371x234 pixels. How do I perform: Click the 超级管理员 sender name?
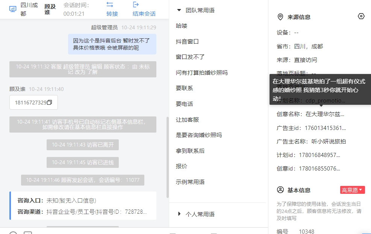point(104,27)
